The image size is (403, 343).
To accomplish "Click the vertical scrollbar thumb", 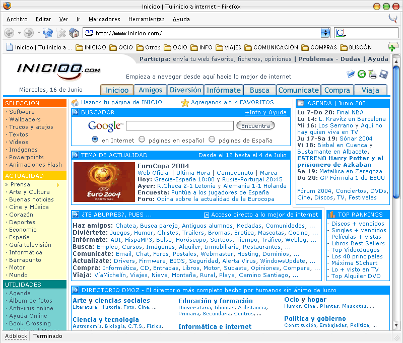I will coord(396,132).
